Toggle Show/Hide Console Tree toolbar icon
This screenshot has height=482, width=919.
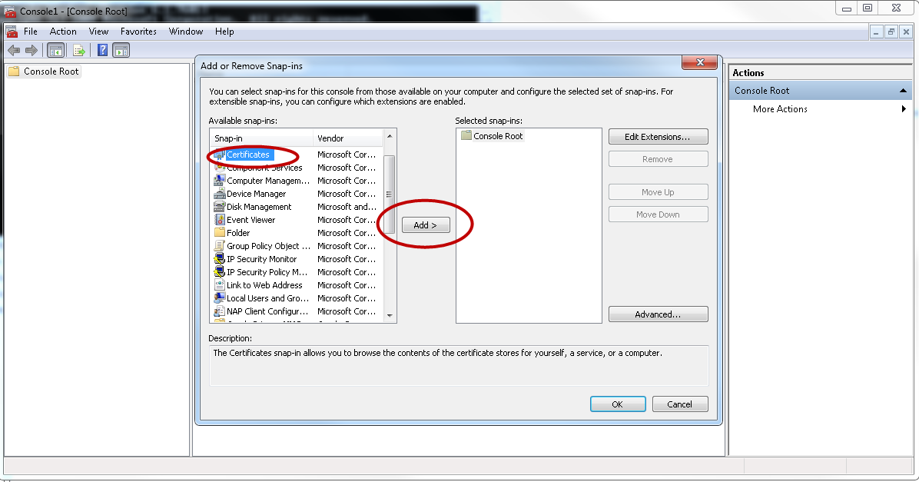click(x=55, y=51)
